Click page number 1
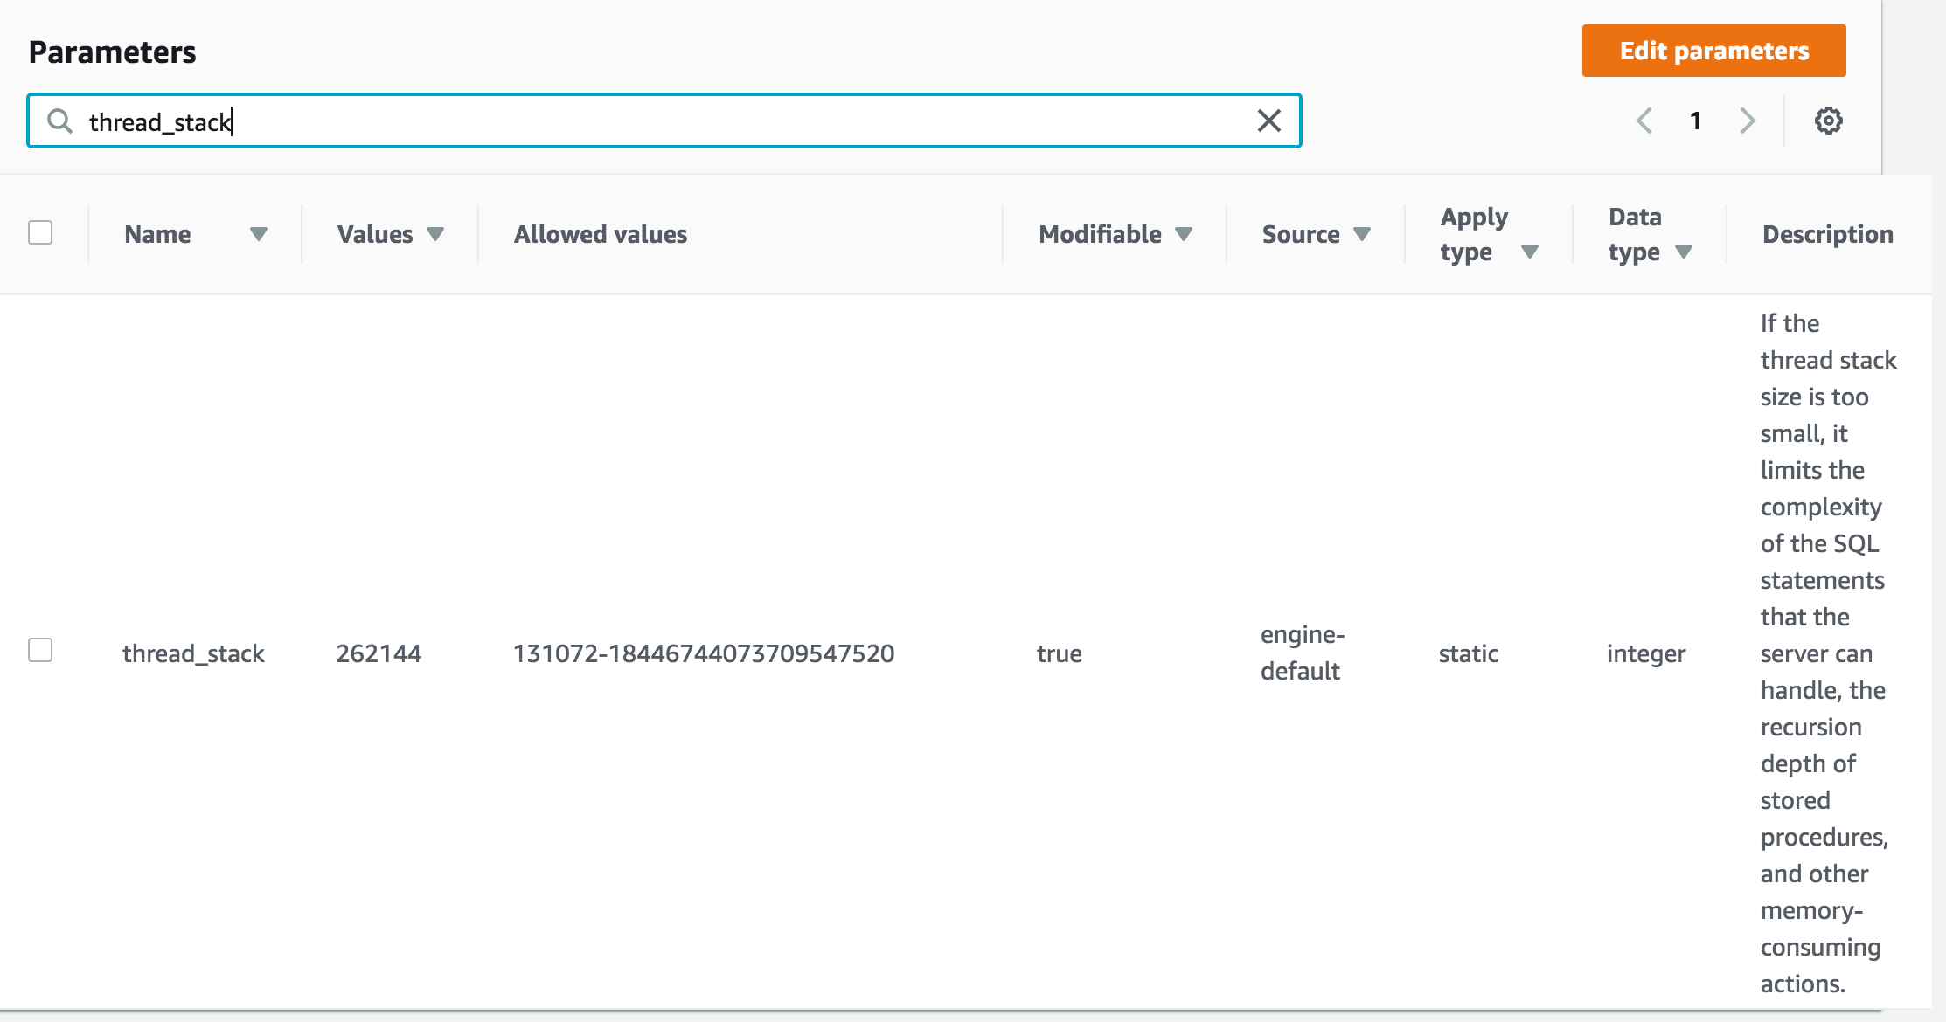The height and width of the screenshot is (1022, 1946). pyautogui.click(x=1695, y=121)
